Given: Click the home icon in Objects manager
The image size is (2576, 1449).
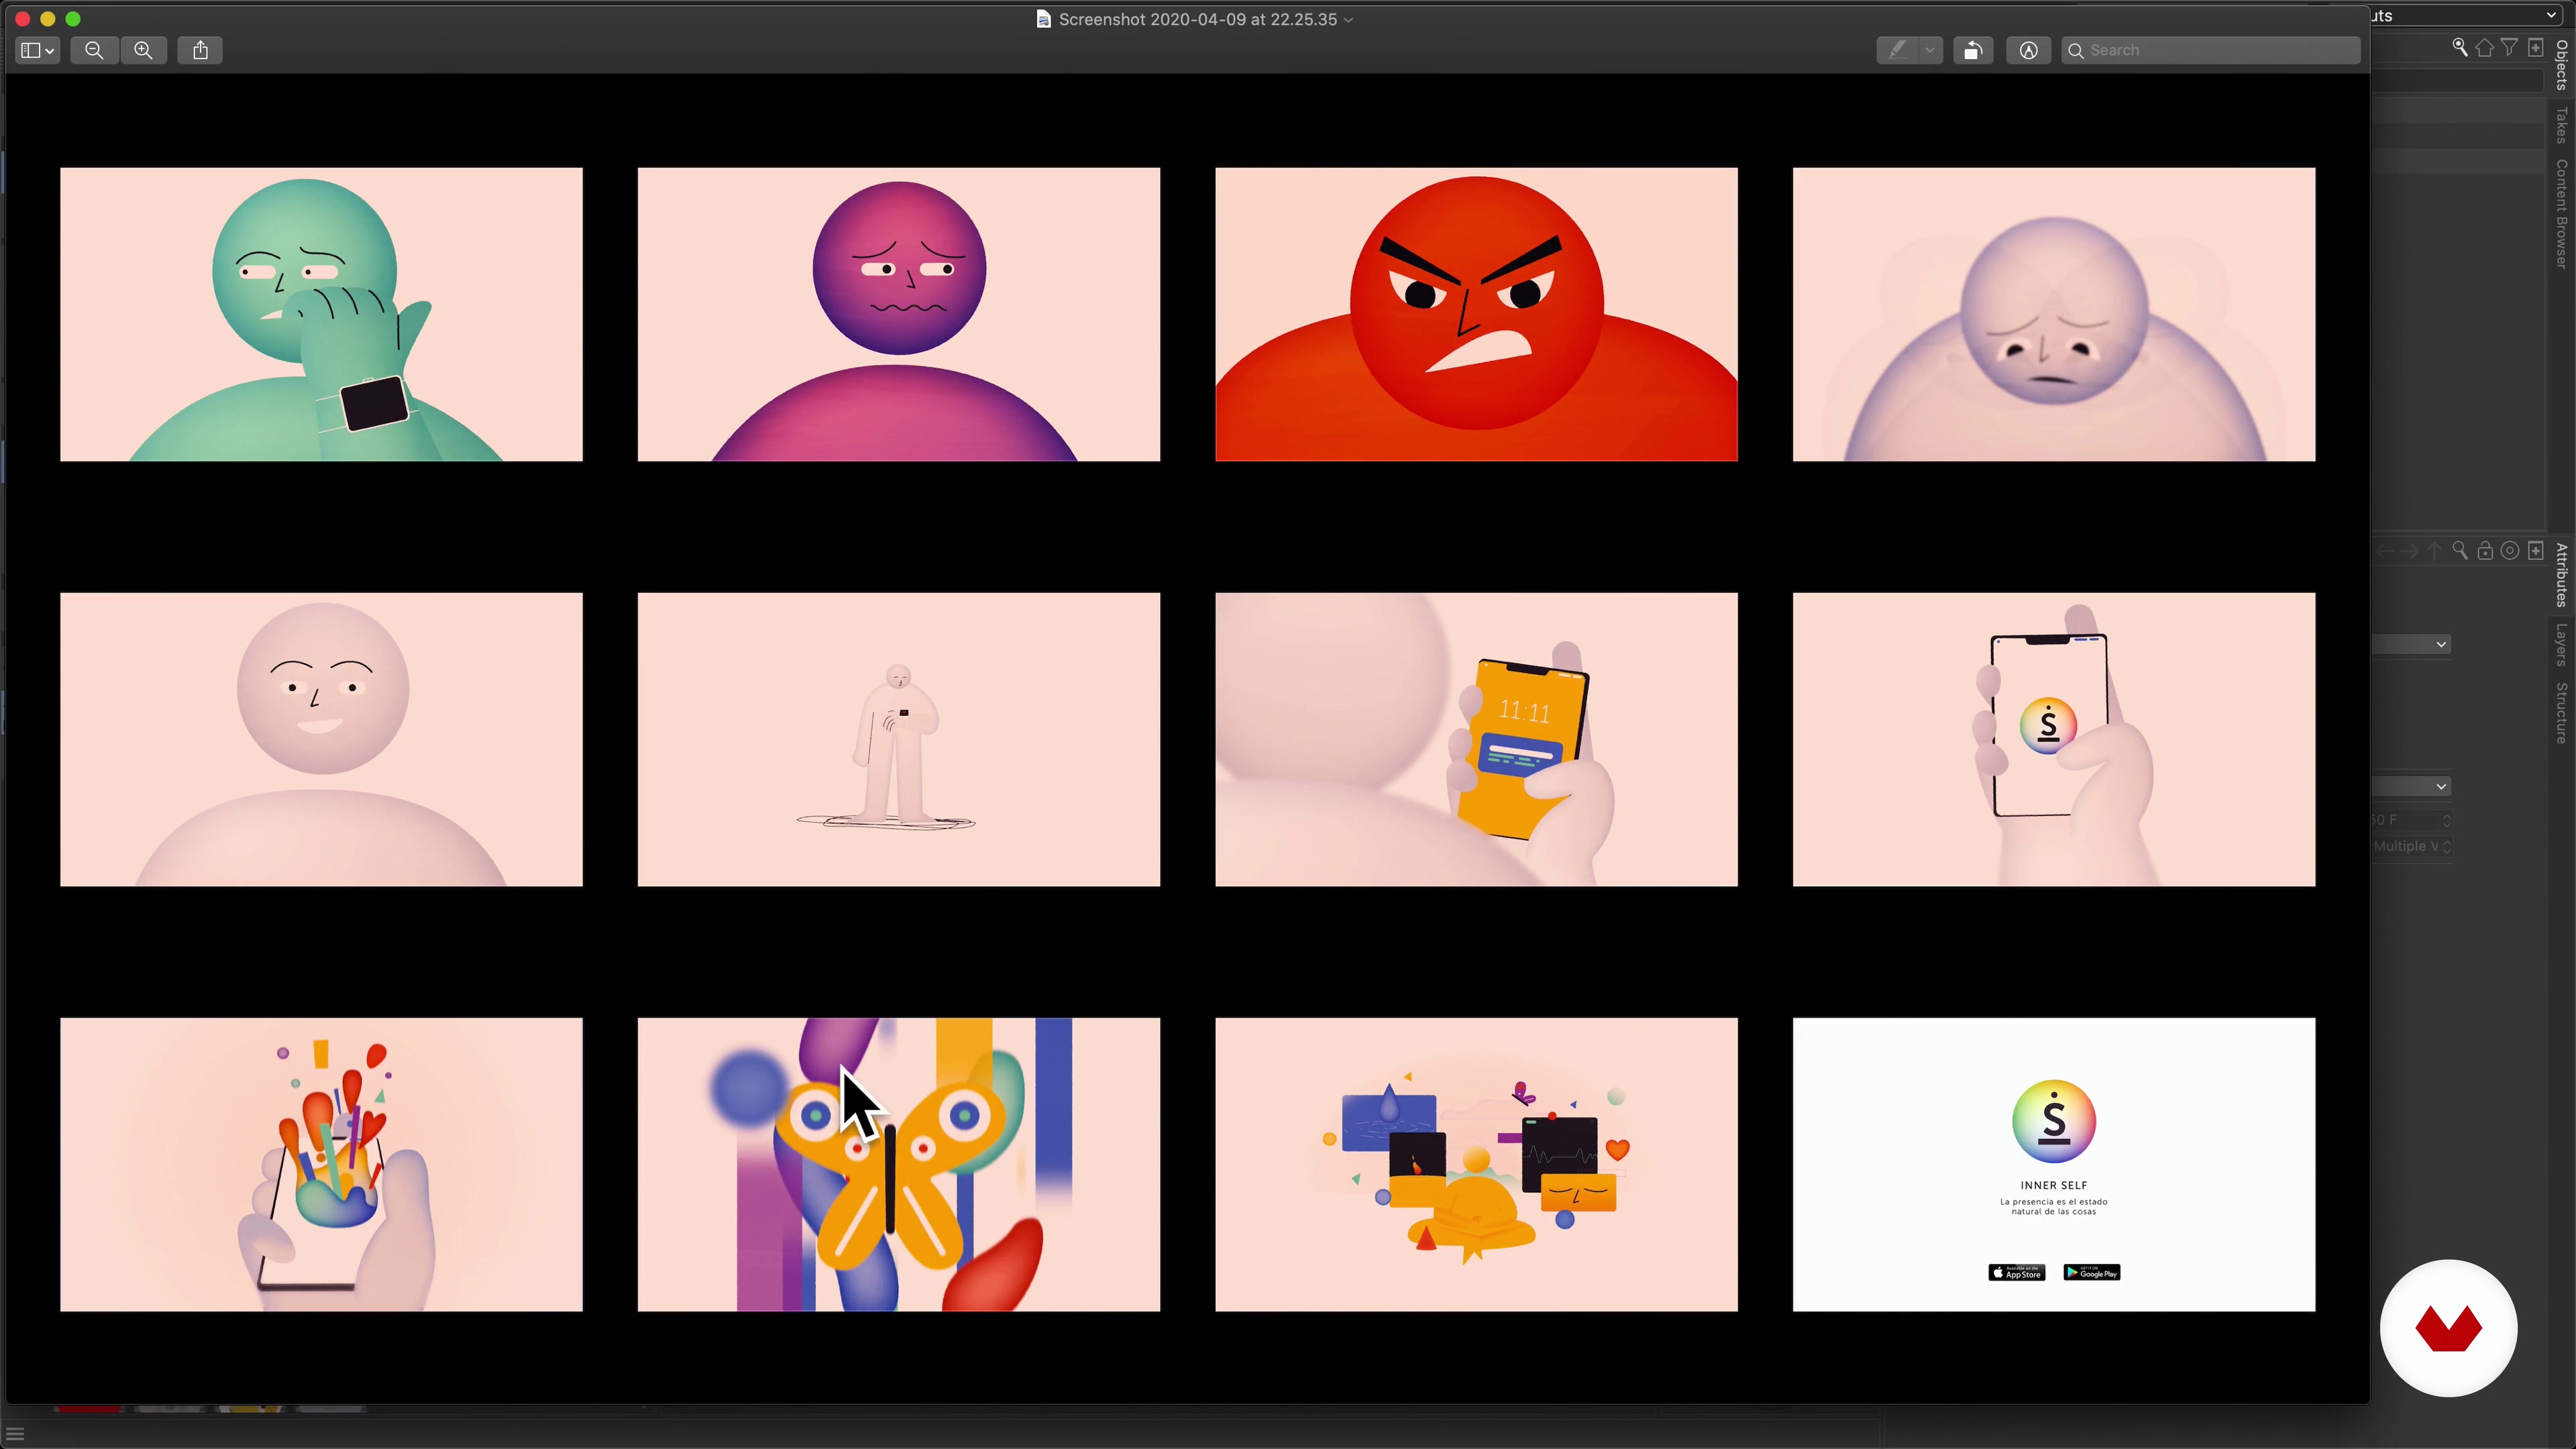Looking at the screenshot, I should click(x=2485, y=47).
